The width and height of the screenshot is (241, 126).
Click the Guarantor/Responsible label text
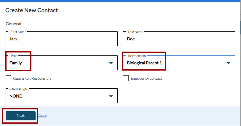32,79
